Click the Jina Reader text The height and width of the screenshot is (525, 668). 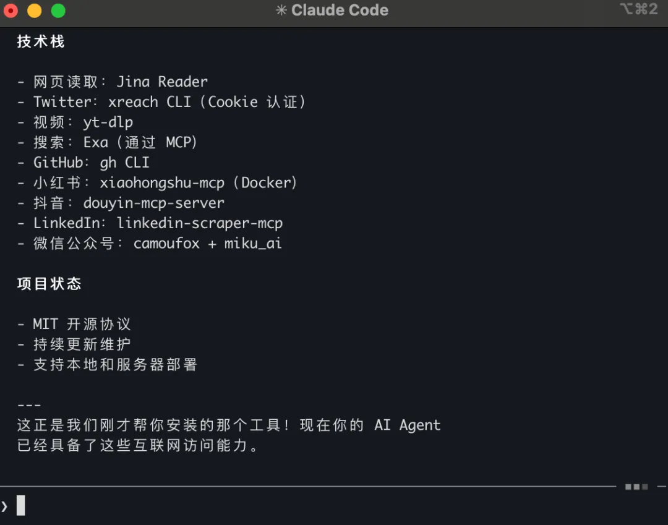tap(162, 82)
